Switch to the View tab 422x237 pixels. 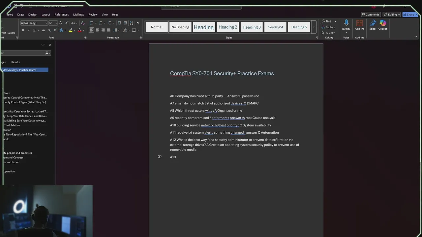coord(105,14)
